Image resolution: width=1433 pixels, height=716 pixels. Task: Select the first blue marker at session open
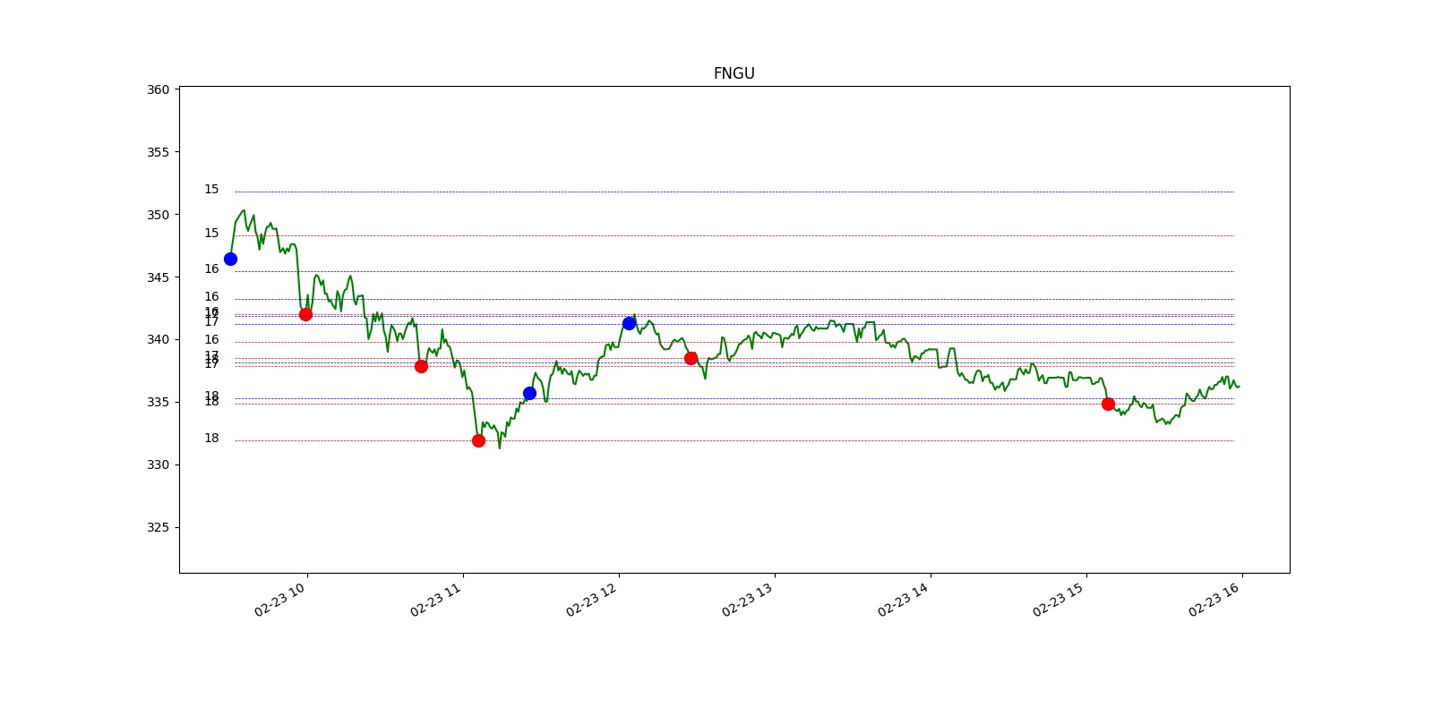point(230,259)
